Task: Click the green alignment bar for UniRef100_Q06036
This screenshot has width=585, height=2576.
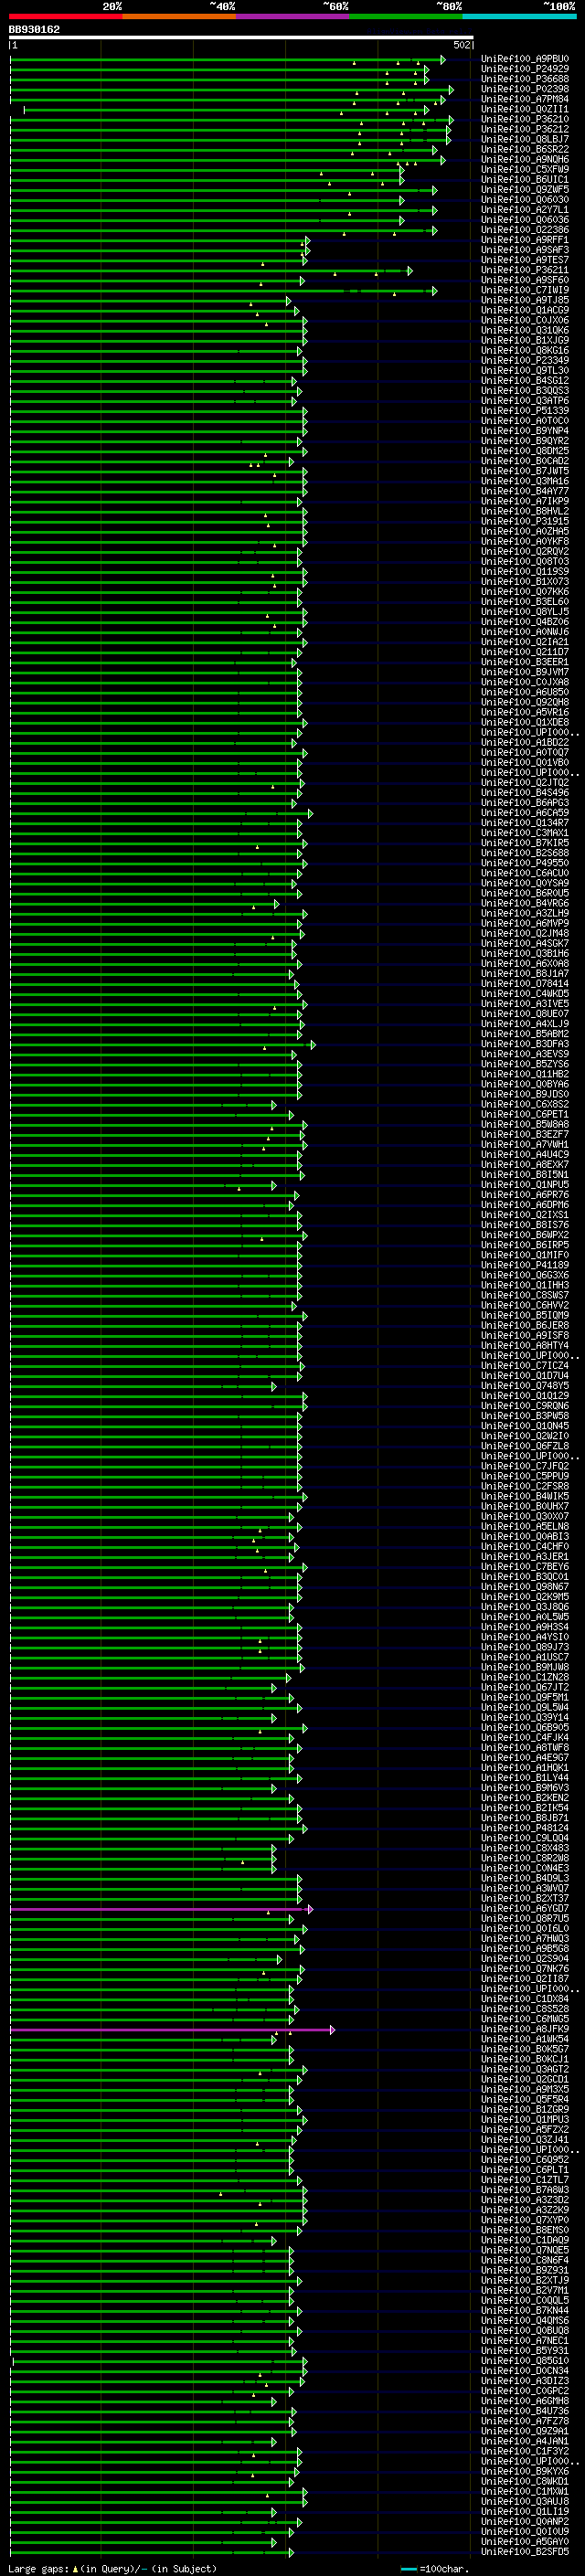Action: [206, 220]
